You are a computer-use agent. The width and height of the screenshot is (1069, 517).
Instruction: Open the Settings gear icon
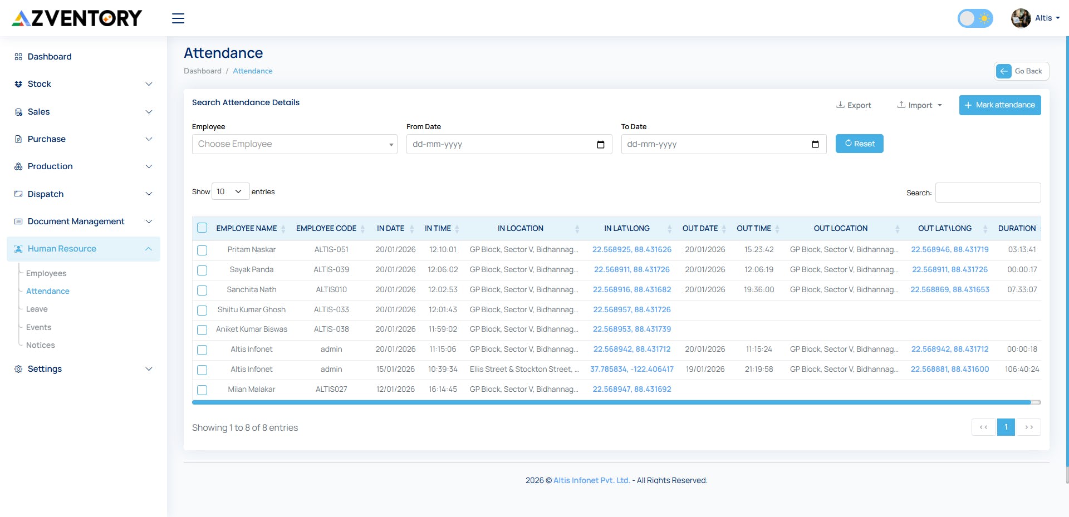pos(17,369)
